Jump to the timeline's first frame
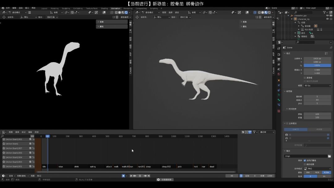Viewport: 334px width, 188px height. pyautogui.click(x=131, y=176)
